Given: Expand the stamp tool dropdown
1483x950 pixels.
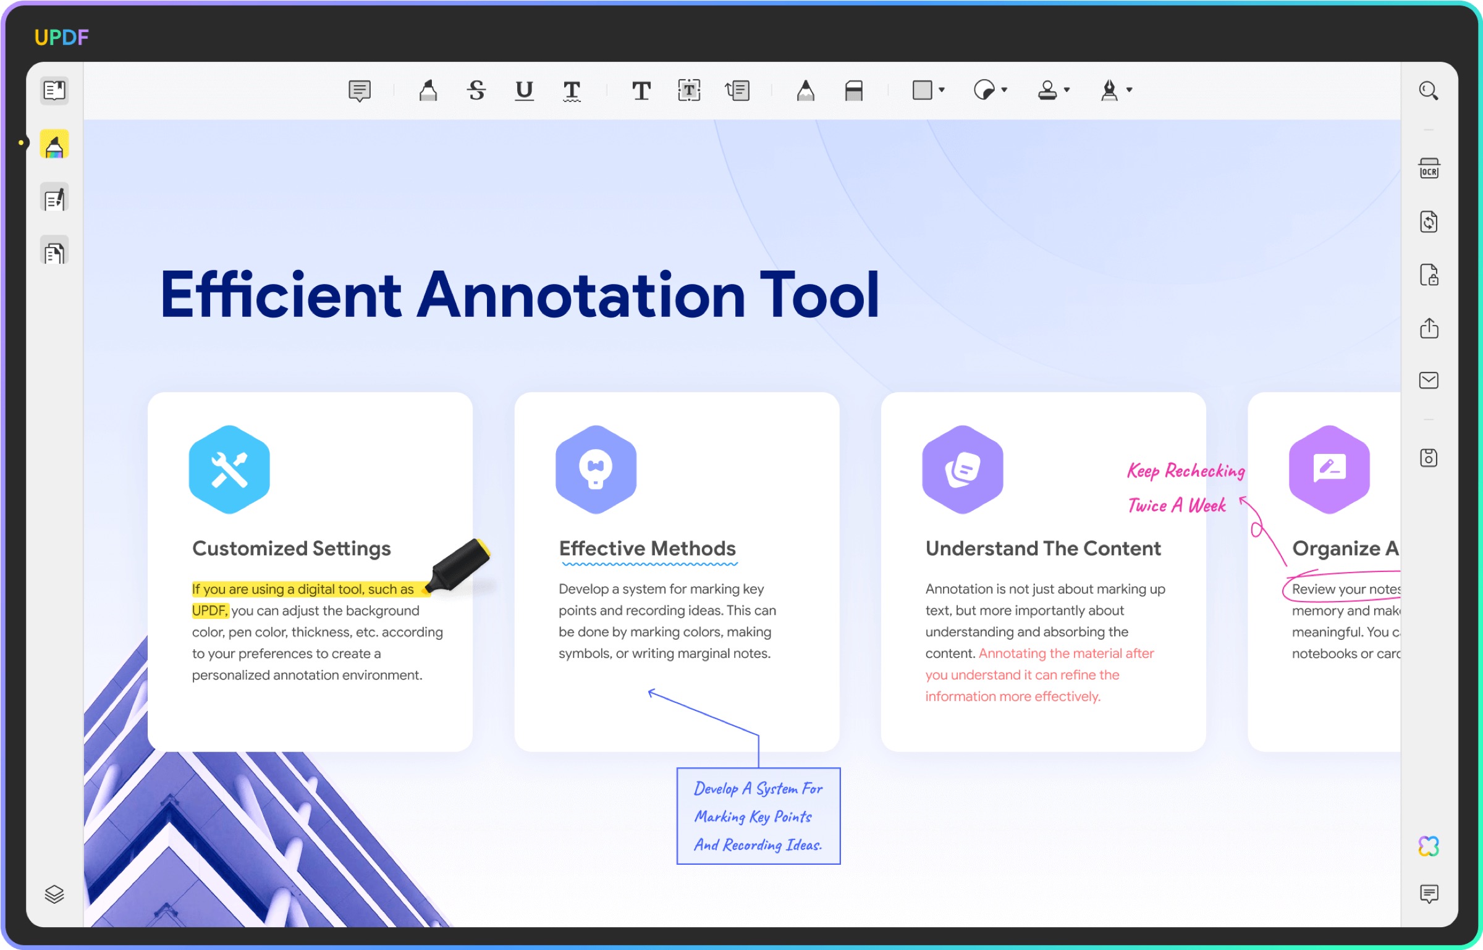Looking at the screenshot, I should (x=1067, y=90).
